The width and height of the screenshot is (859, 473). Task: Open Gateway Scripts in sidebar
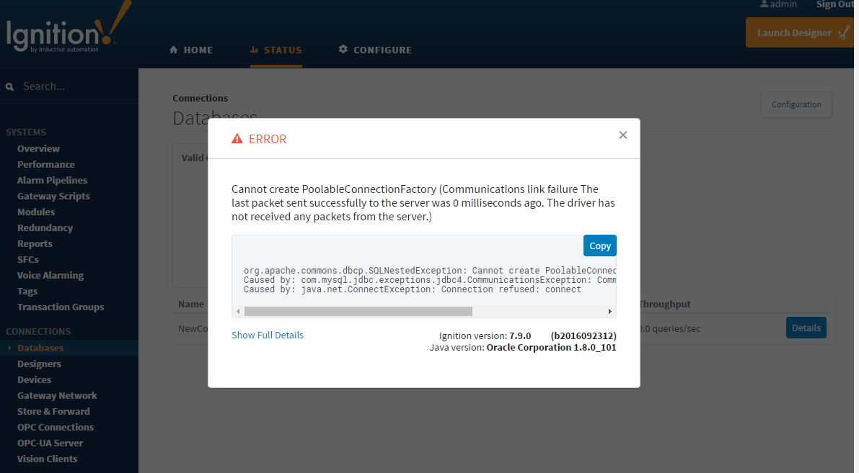tap(53, 196)
